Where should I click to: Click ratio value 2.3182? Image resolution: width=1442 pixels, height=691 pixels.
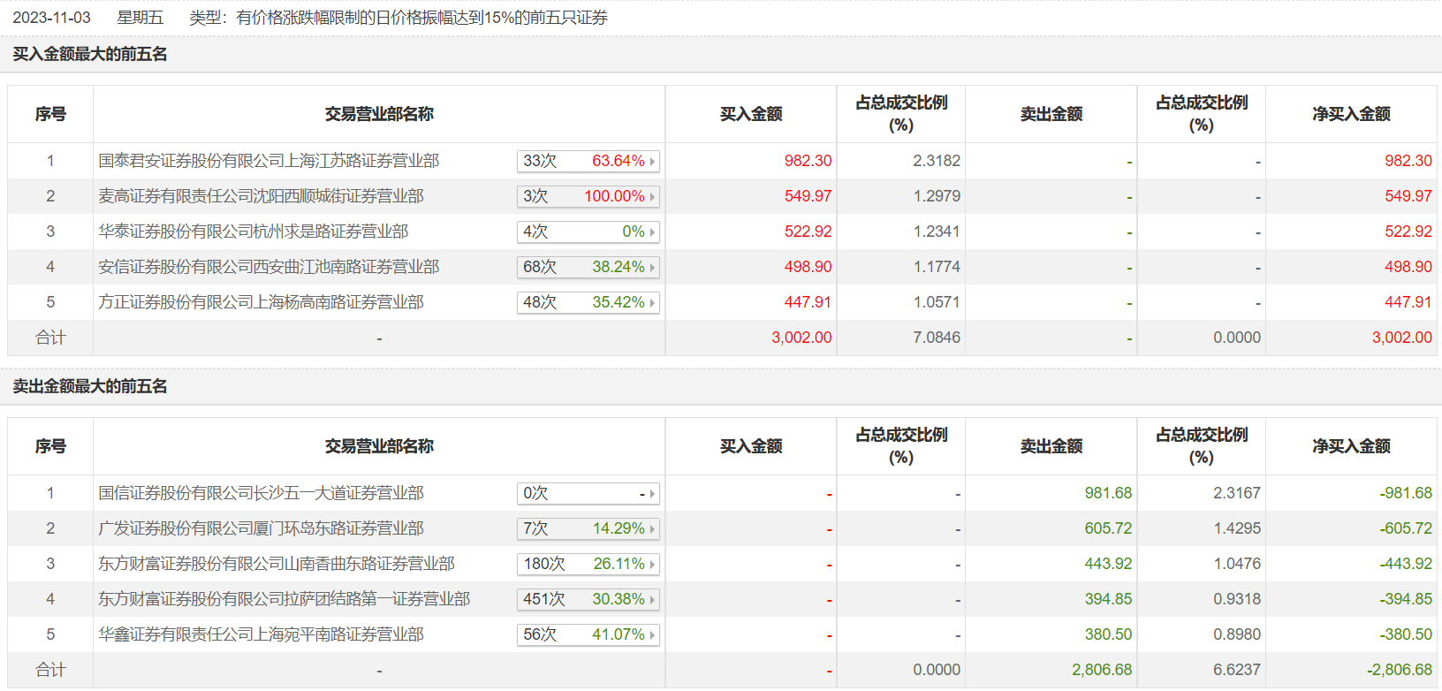click(x=937, y=161)
